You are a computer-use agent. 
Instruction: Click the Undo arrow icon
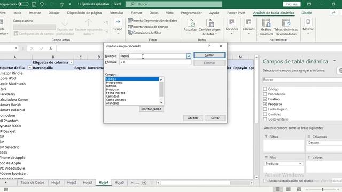click(42, 4)
